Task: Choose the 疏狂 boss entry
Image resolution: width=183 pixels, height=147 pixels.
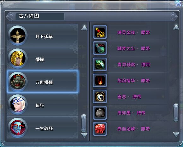Action: pos(42,105)
